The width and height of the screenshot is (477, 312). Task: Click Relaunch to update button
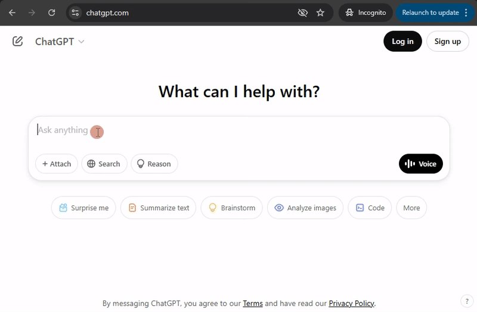tap(430, 13)
